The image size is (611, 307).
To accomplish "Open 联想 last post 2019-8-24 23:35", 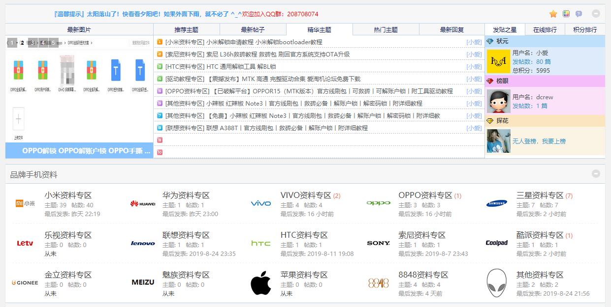I will click(212, 254).
